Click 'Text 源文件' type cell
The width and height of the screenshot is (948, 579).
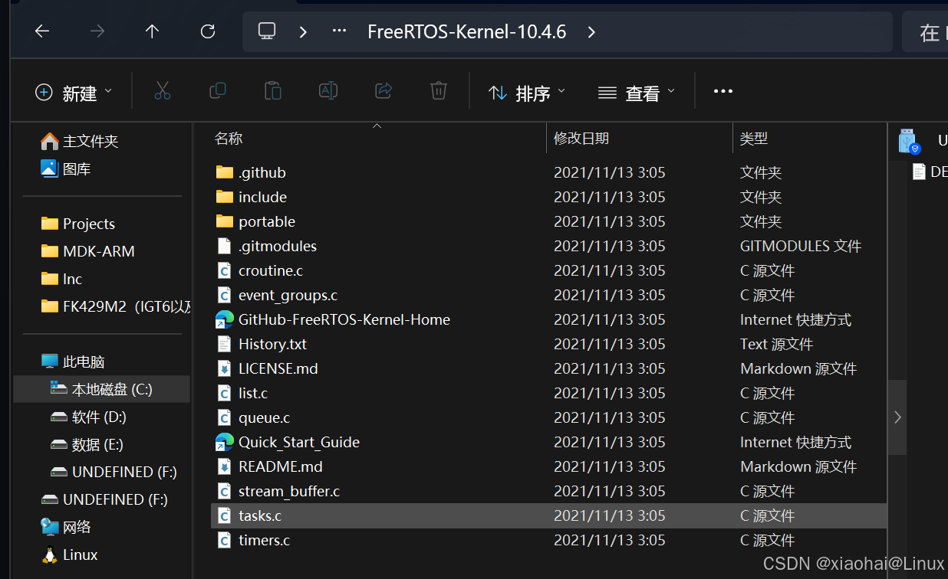click(776, 344)
